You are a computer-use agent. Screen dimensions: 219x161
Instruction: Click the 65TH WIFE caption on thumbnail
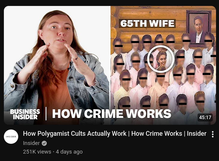(147, 23)
